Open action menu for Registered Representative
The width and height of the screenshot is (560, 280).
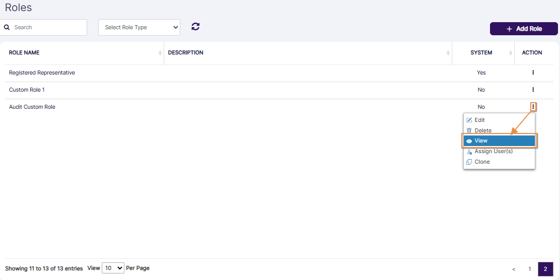coord(533,73)
